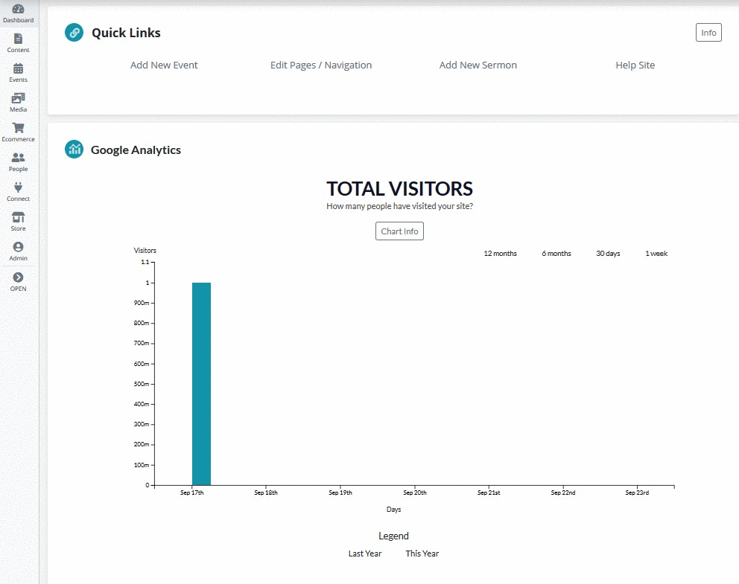The width and height of the screenshot is (739, 584).
Task: Click the Quick Links Info button
Action: point(708,33)
